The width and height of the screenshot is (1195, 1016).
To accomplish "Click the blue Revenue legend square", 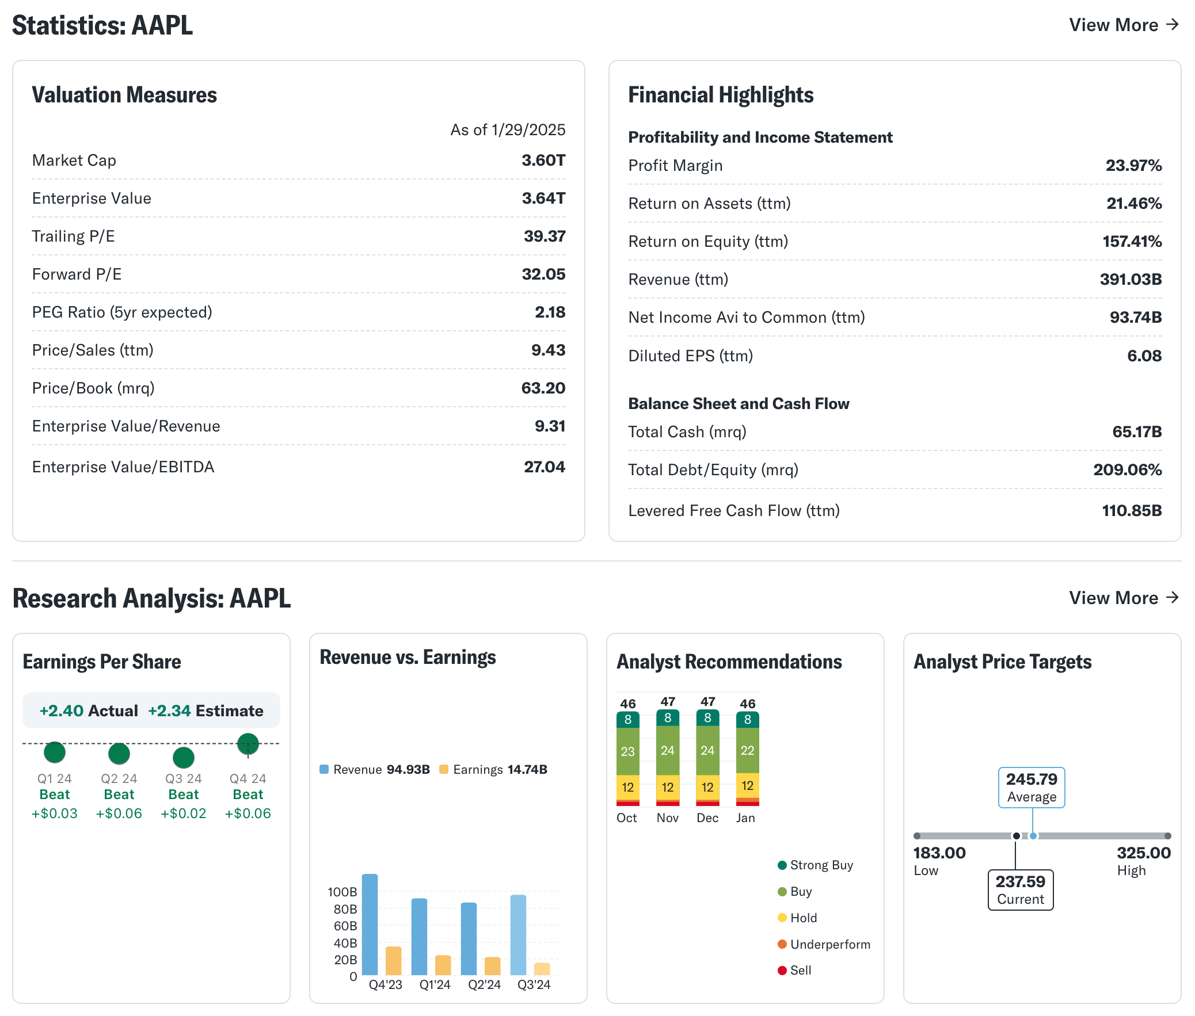I will point(324,770).
